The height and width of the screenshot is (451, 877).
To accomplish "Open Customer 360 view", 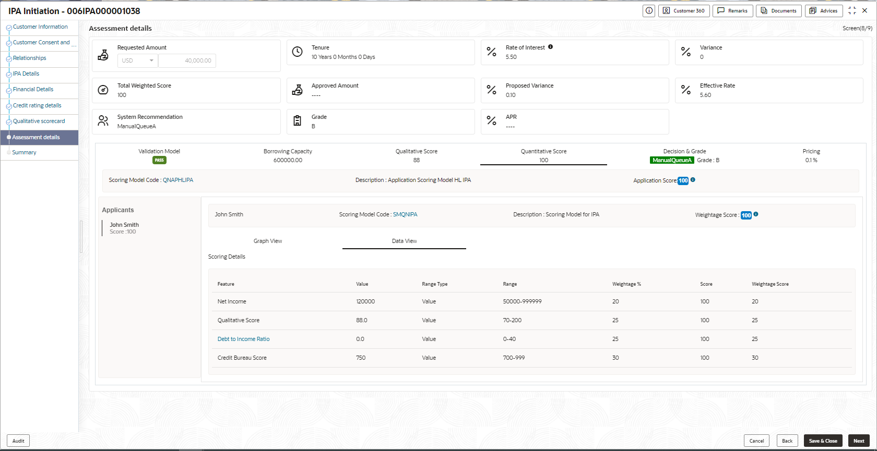I will click(684, 10).
